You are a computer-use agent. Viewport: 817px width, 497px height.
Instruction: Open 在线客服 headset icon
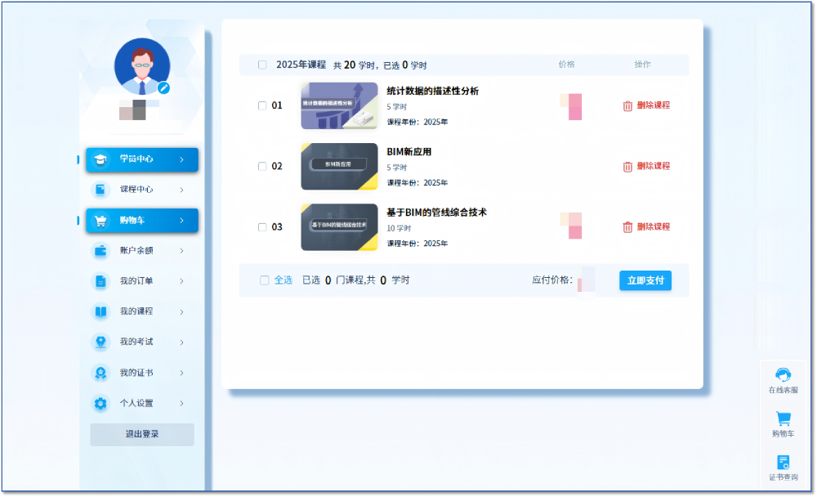(x=783, y=375)
